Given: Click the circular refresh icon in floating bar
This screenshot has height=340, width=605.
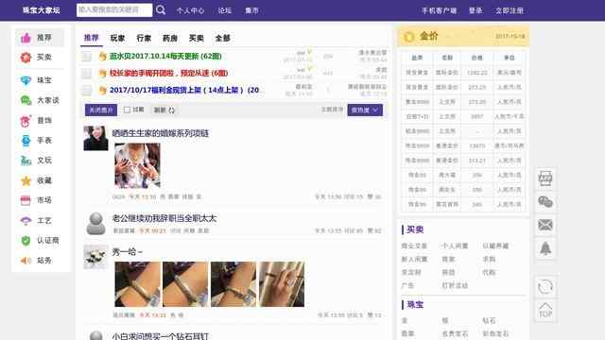Looking at the screenshot, I should pos(545,287).
